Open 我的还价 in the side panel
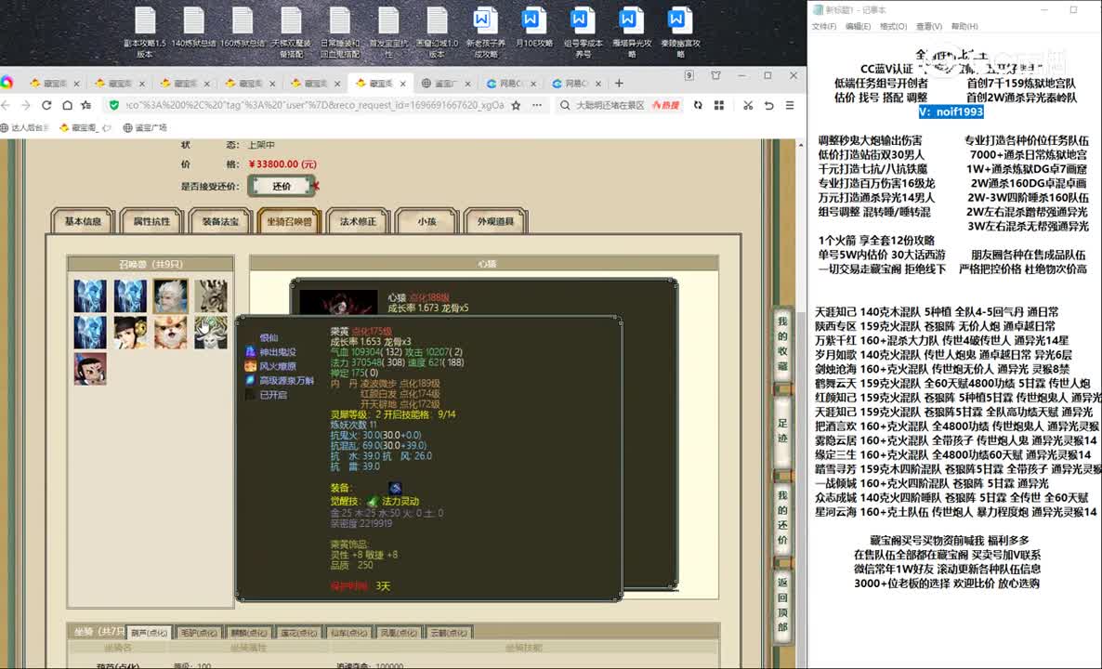 click(x=783, y=518)
